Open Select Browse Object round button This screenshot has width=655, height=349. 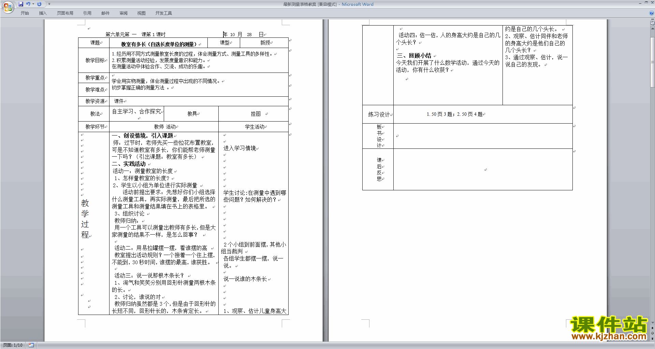653,333
